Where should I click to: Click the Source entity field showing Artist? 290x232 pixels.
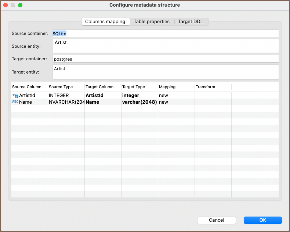click(x=165, y=46)
